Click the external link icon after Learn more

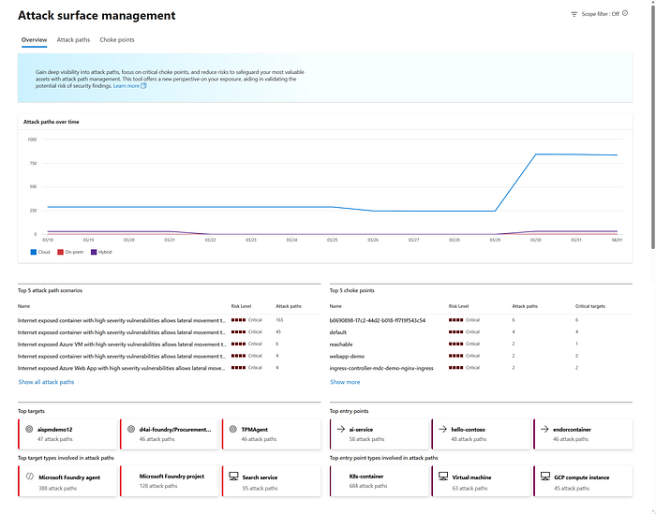click(143, 86)
